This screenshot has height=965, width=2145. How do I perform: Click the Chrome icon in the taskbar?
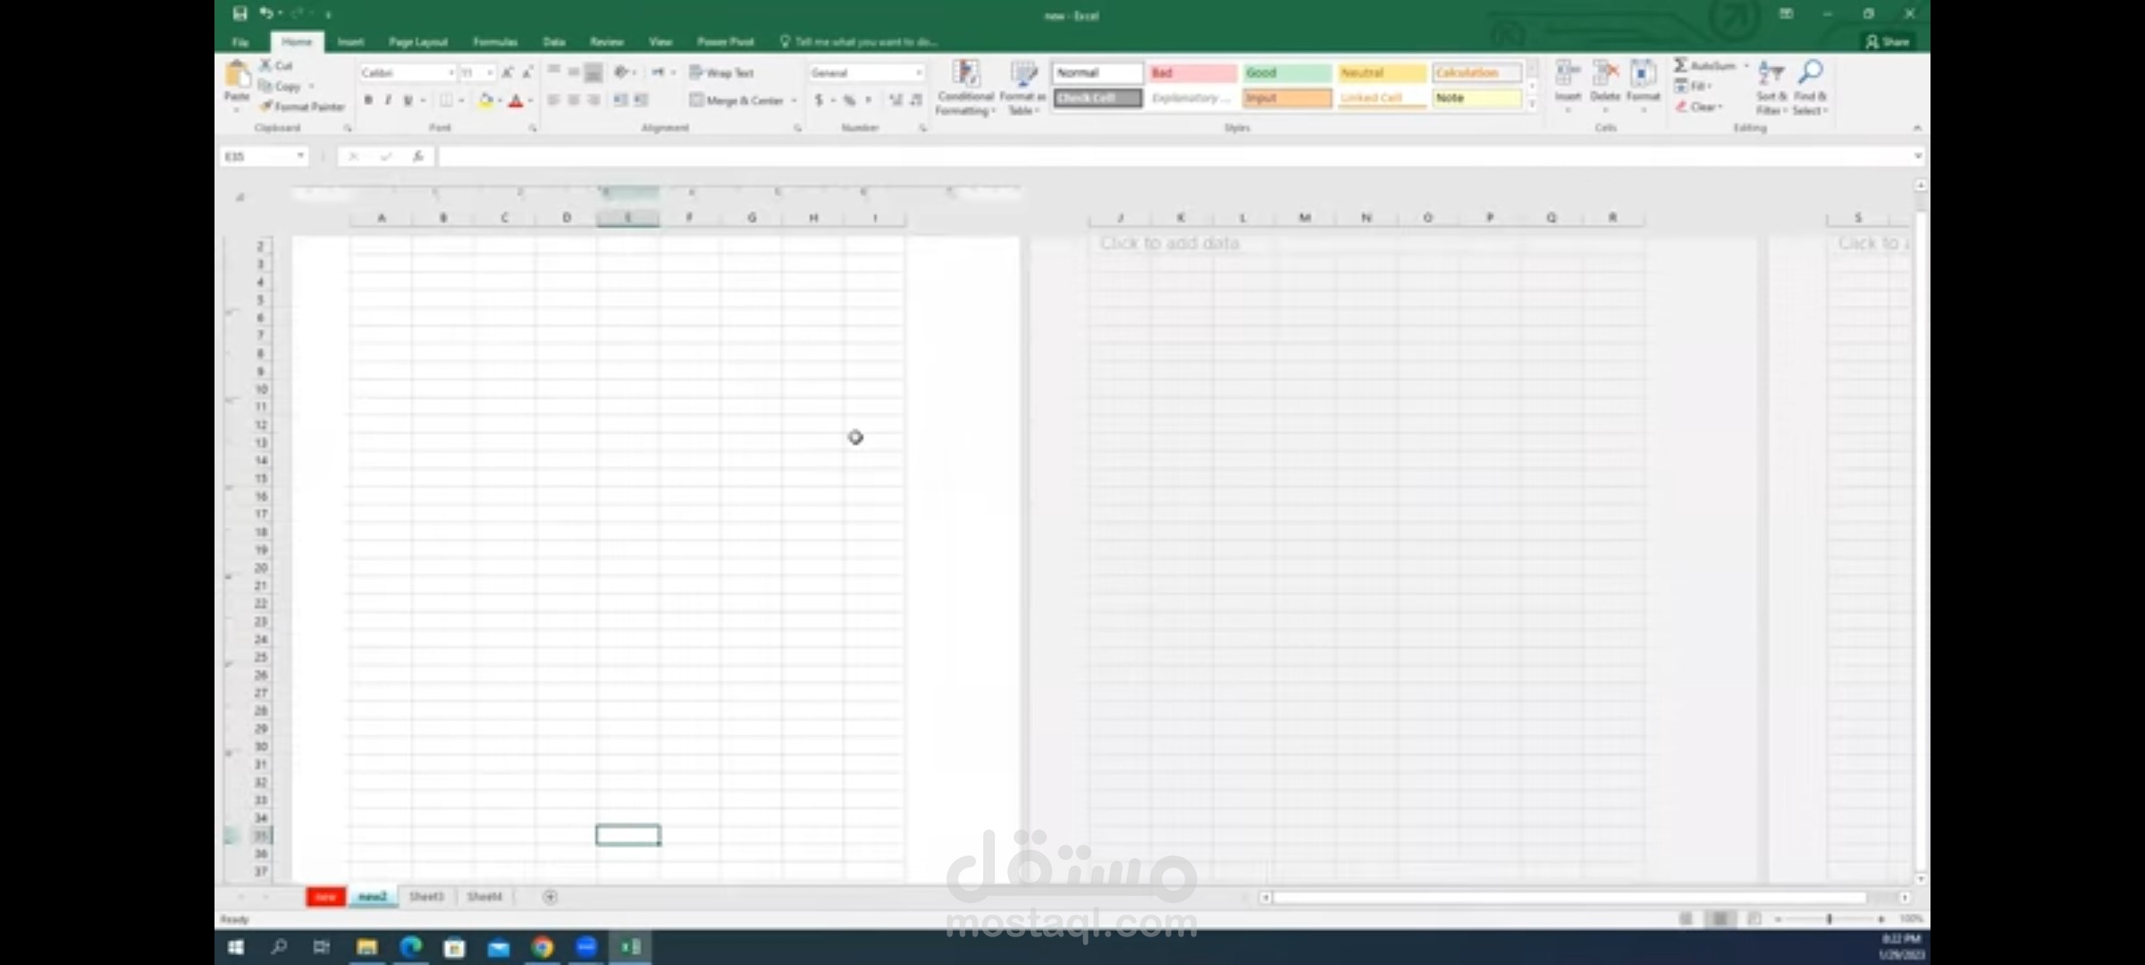pyautogui.click(x=543, y=947)
